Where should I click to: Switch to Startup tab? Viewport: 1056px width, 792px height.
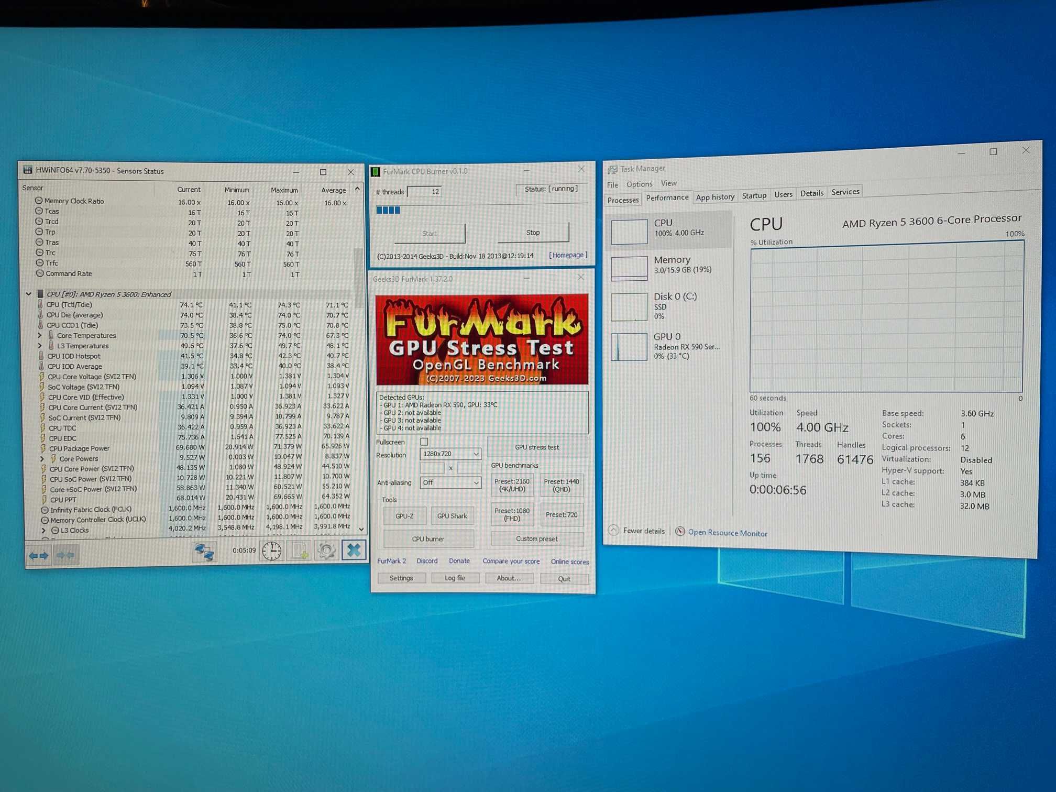coord(754,195)
